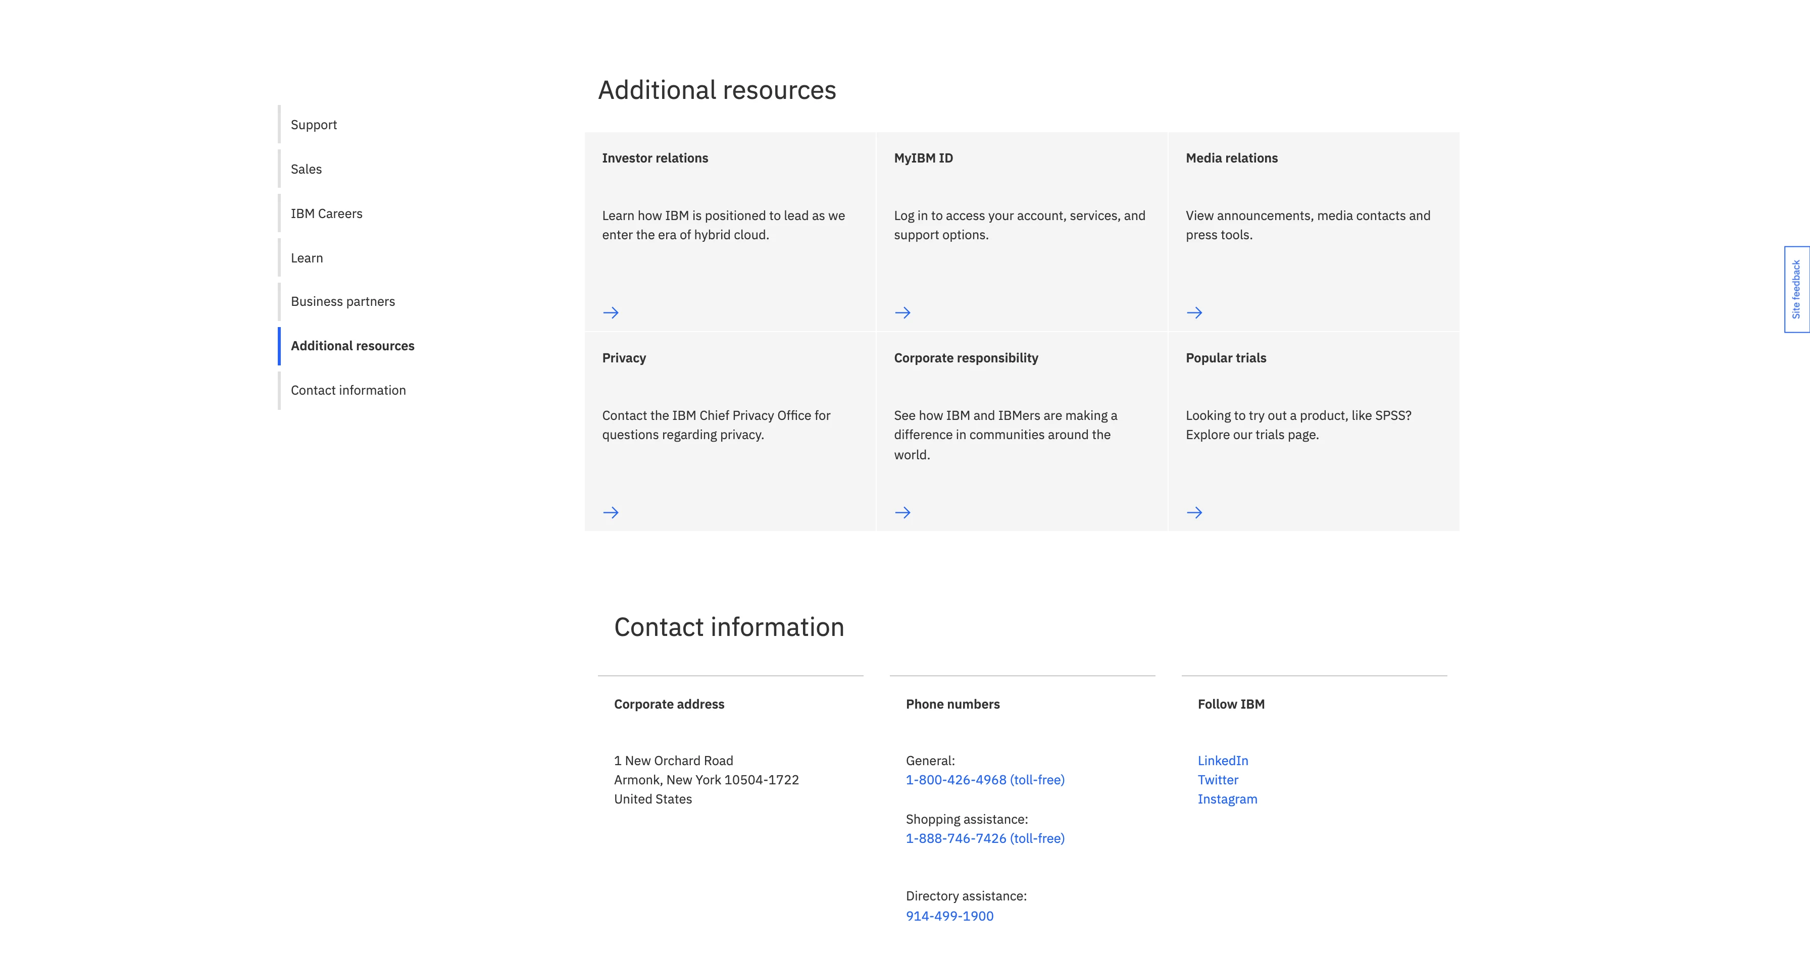Select Business partners in side navigation
Viewport: 1810px width, 961px height.
click(343, 301)
